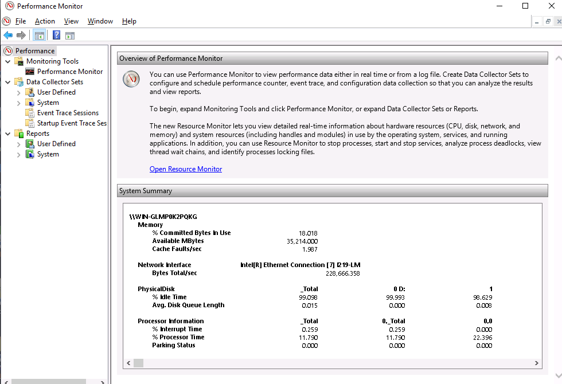Click the System Summary header bar
562x384 pixels.
[x=332, y=190]
